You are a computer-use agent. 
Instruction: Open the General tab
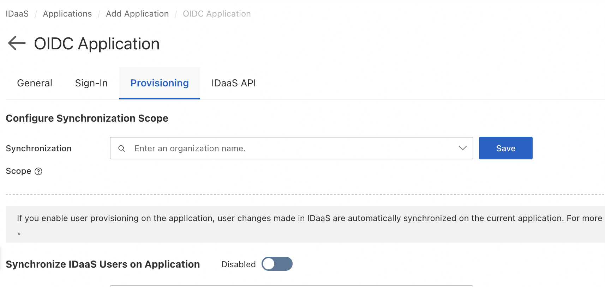35,83
